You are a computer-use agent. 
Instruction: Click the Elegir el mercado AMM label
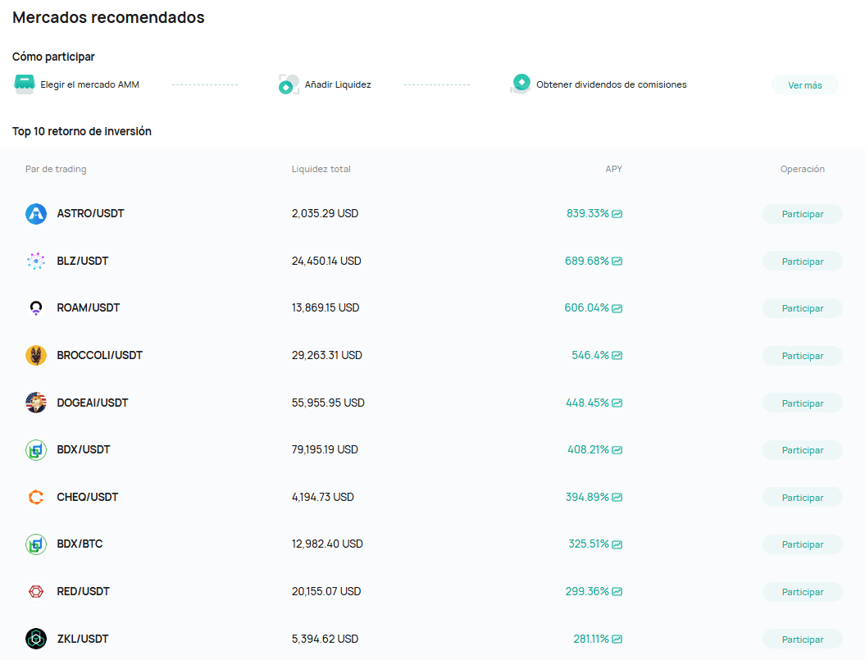[x=90, y=84]
